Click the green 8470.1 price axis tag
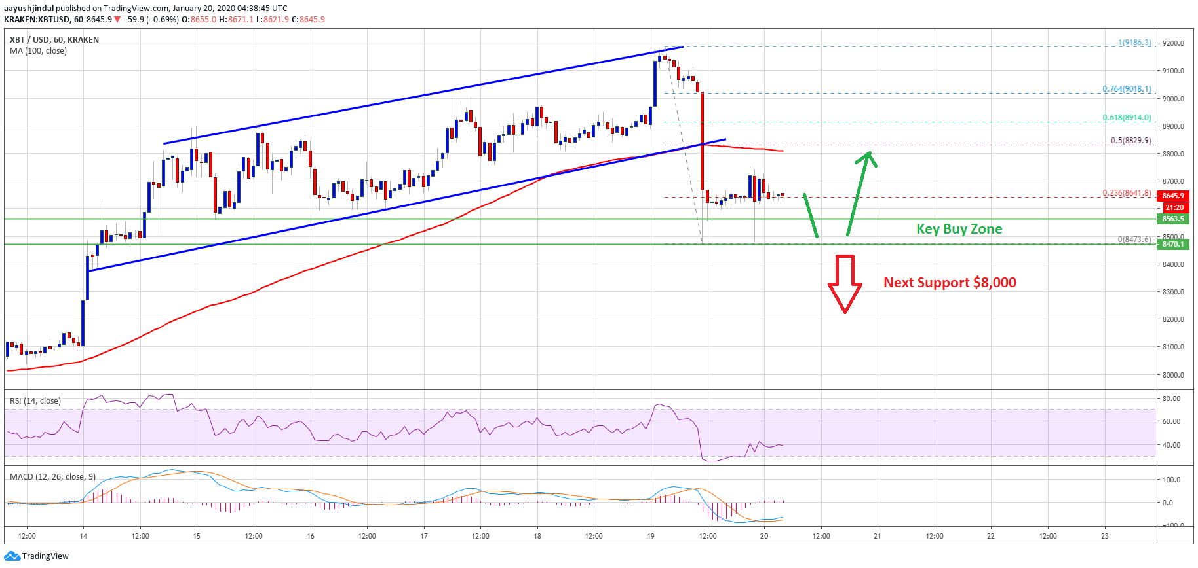This screenshot has width=1198, height=568. [1173, 244]
